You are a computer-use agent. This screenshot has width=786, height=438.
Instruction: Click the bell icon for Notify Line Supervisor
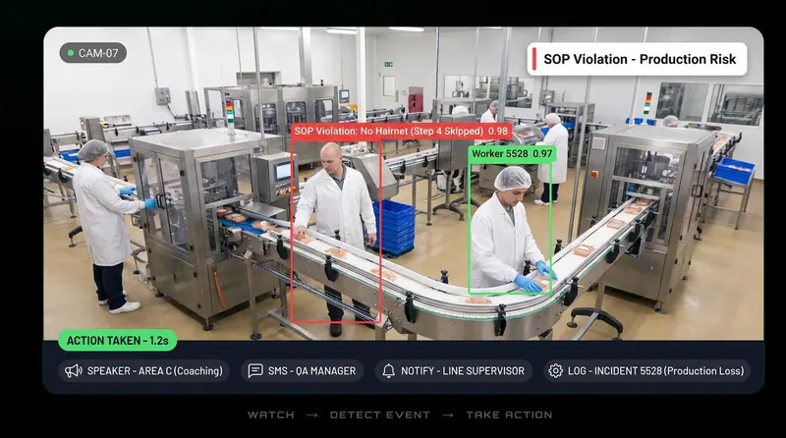[x=388, y=371]
